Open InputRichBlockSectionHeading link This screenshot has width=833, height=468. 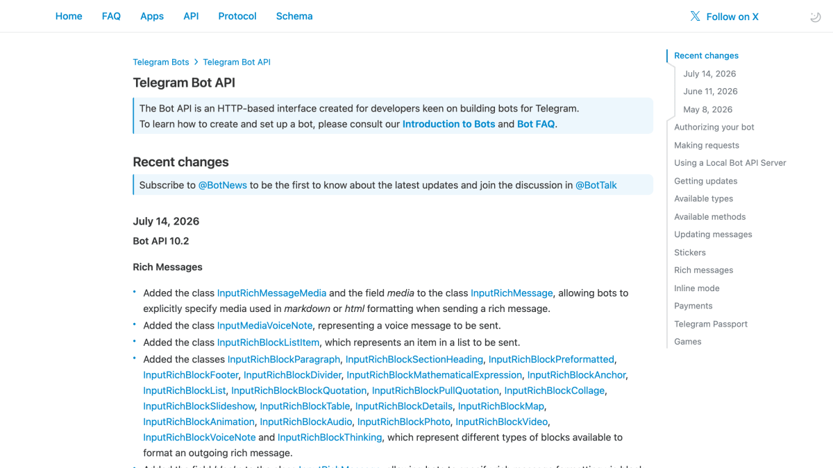(x=414, y=359)
